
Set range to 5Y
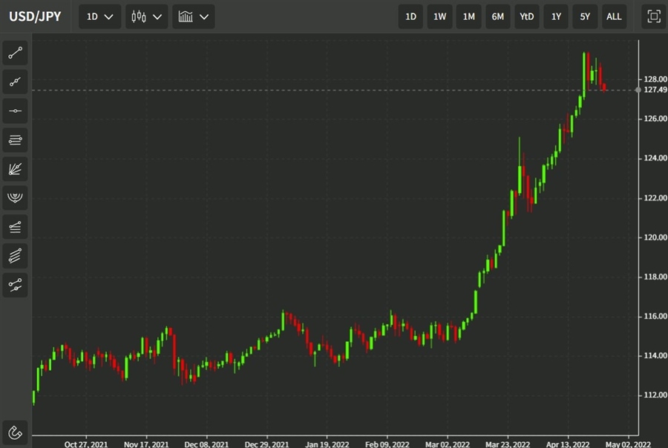coord(585,16)
